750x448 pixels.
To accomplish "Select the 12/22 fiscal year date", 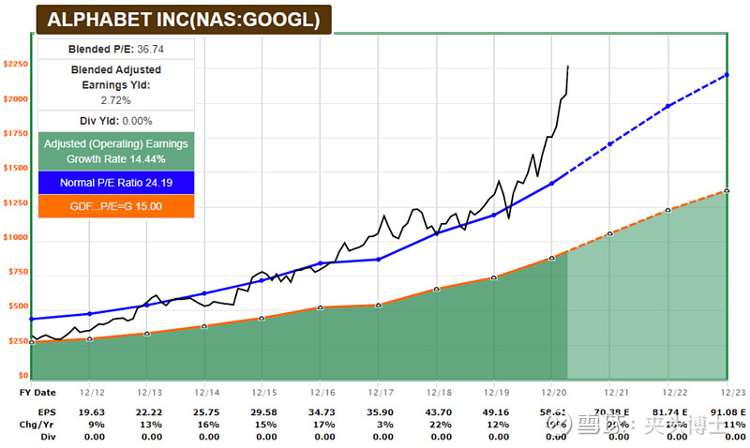I will click(675, 393).
